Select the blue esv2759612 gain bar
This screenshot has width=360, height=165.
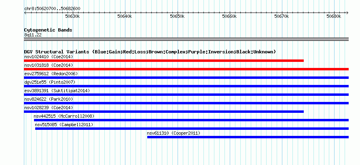(x=186, y=78)
